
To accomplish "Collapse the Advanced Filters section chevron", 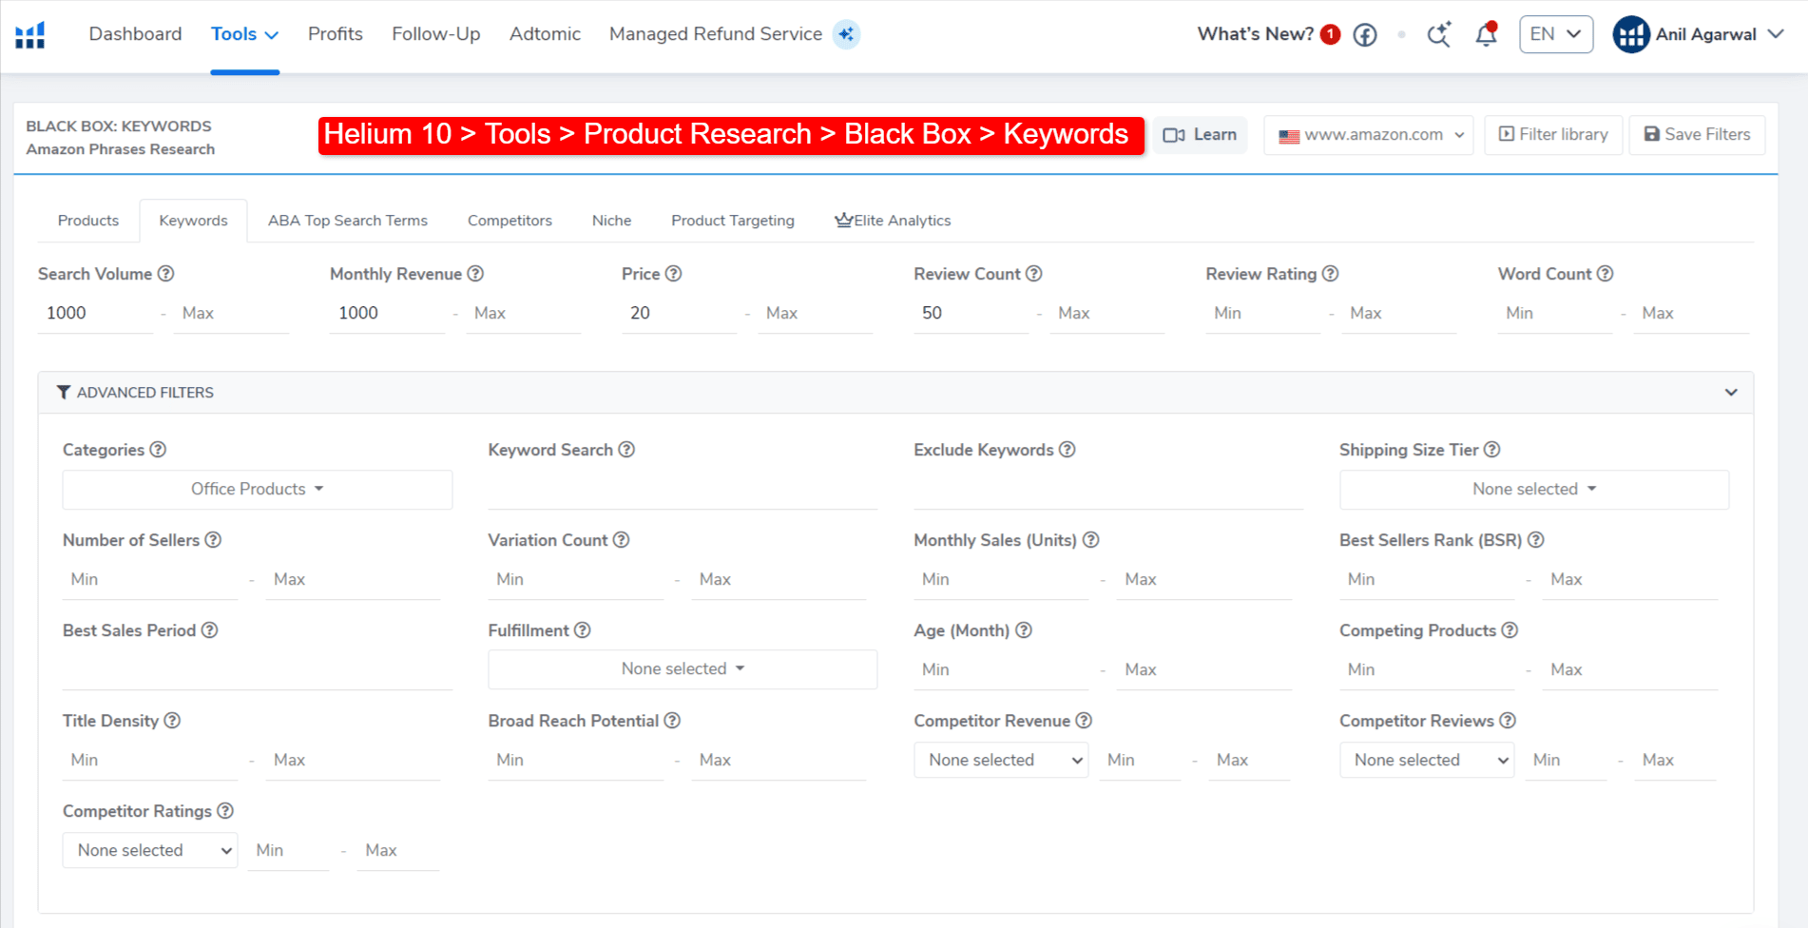I will [x=1730, y=393].
